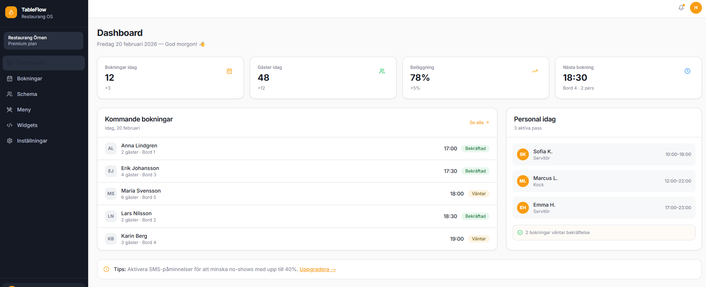Open Inställningar in the sidebar
The width and height of the screenshot is (706, 287).
pos(44,141)
